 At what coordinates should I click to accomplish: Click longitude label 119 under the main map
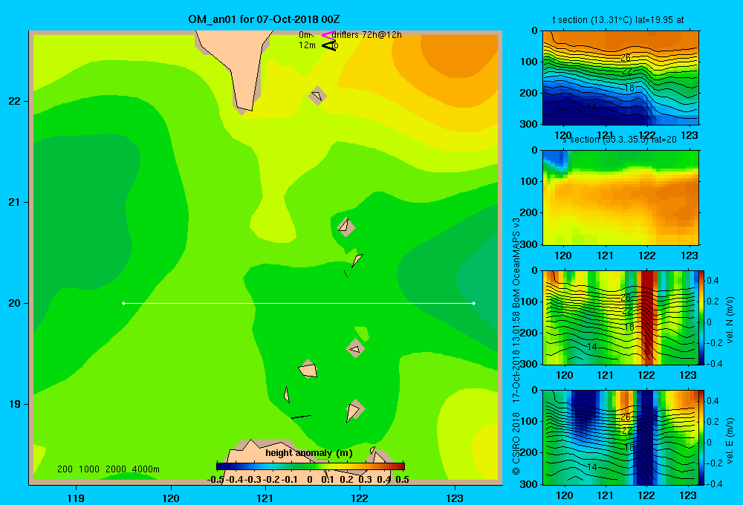tap(76, 498)
